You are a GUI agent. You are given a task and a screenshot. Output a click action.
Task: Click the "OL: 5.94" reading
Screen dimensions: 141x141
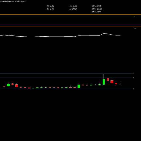point(96,12)
